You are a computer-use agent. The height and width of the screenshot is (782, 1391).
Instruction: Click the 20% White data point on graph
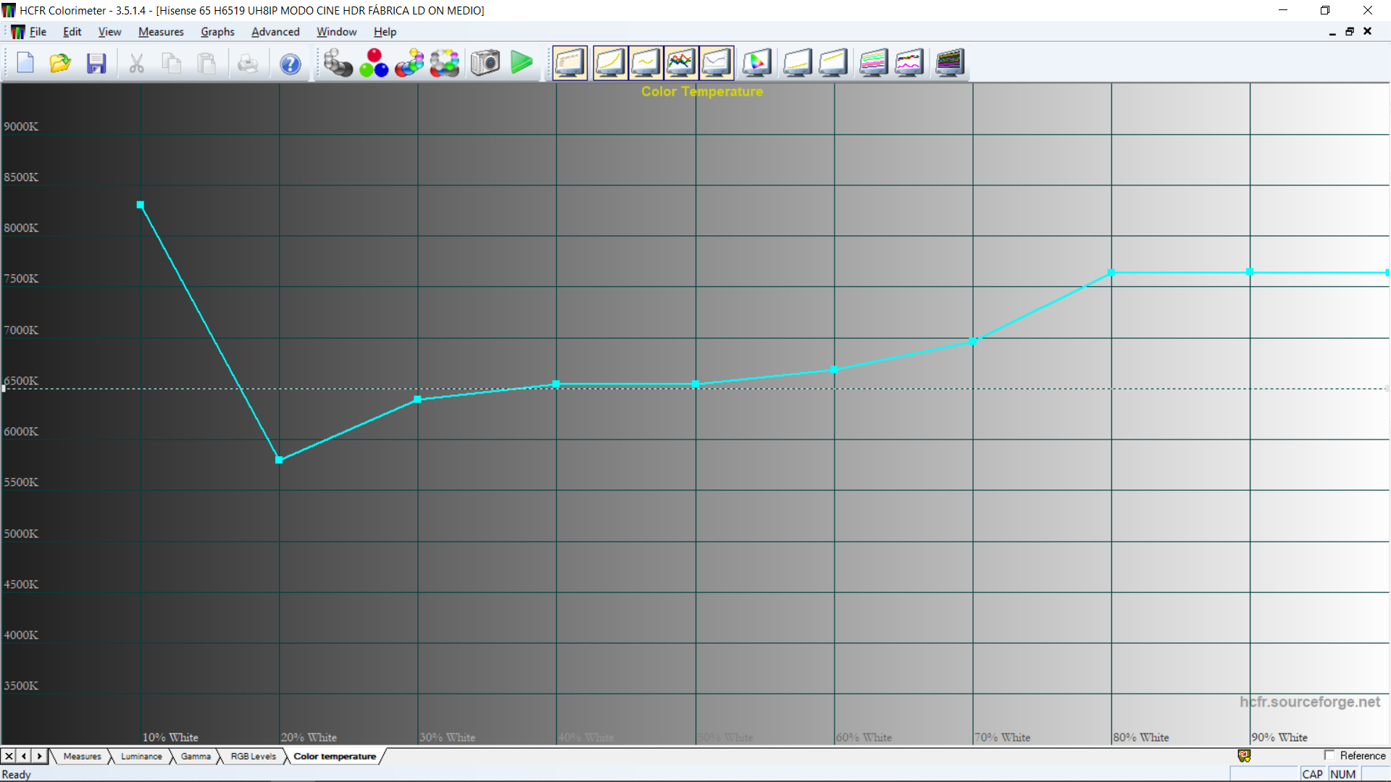tap(279, 460)
